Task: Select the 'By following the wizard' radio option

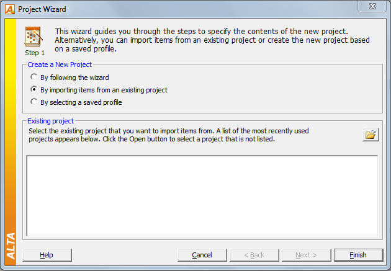Action: point(34,77)
